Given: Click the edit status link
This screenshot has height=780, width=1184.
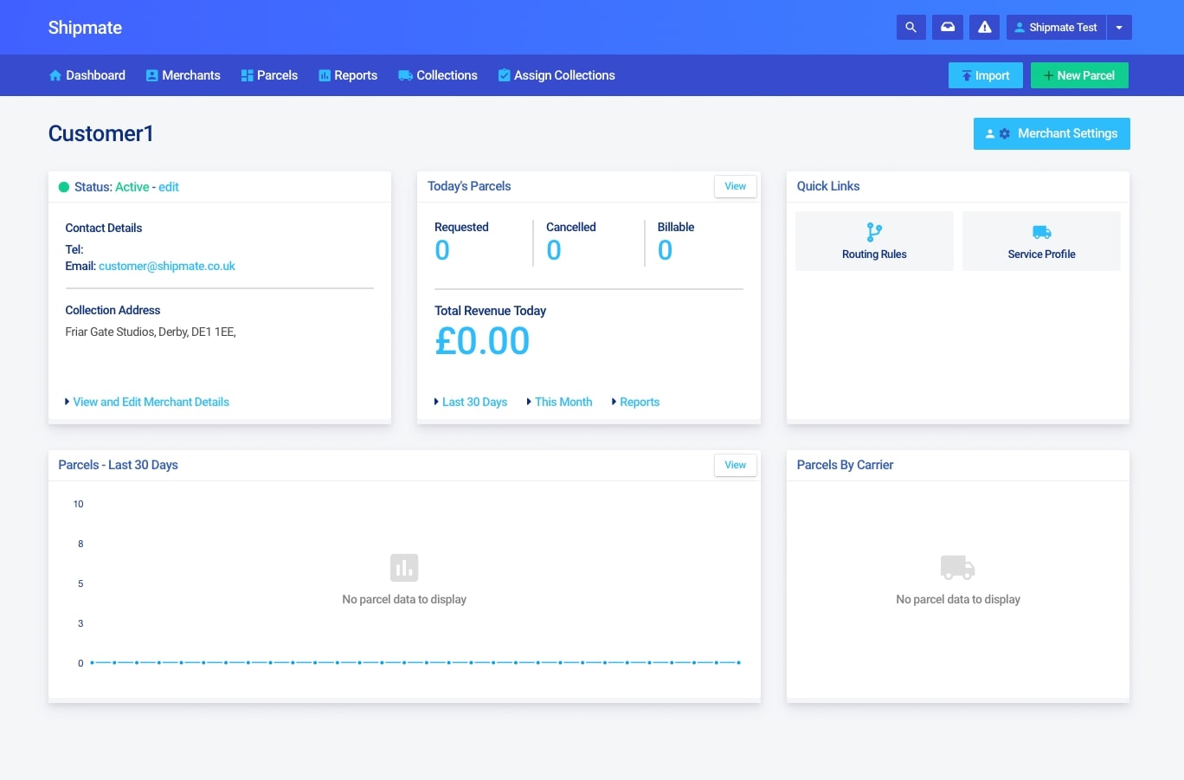Looking at the screenshot, I should click(x=169, y=187).
